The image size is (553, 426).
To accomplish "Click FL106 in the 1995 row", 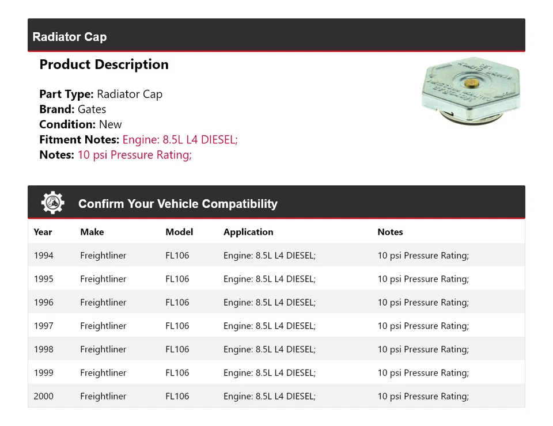I will (x=177, y=279).
